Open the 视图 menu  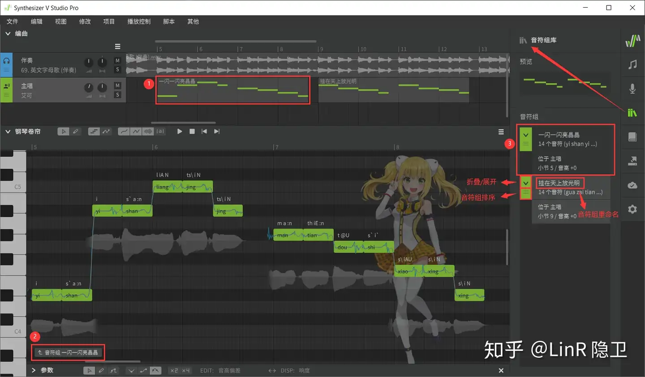click(60, 21)
